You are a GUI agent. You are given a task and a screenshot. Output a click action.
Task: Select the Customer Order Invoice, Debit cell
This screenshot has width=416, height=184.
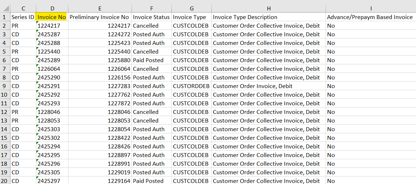click(x=253, y=86)
